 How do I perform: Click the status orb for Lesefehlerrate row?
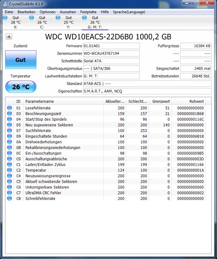[9, 108]
